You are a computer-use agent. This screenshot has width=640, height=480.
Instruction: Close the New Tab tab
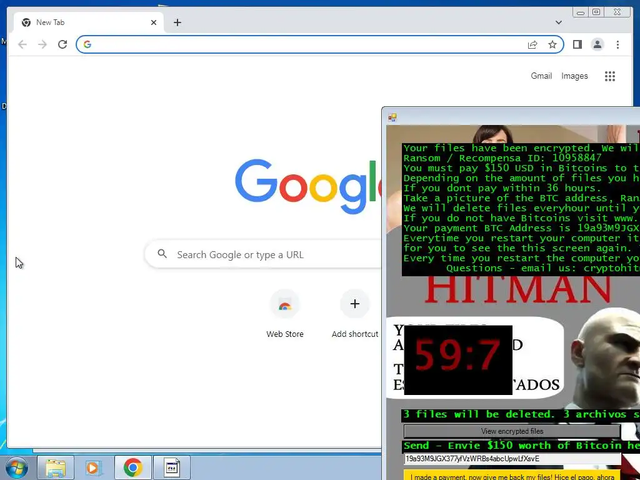point(154,22)
